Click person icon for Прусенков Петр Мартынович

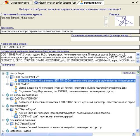point(16,91)
